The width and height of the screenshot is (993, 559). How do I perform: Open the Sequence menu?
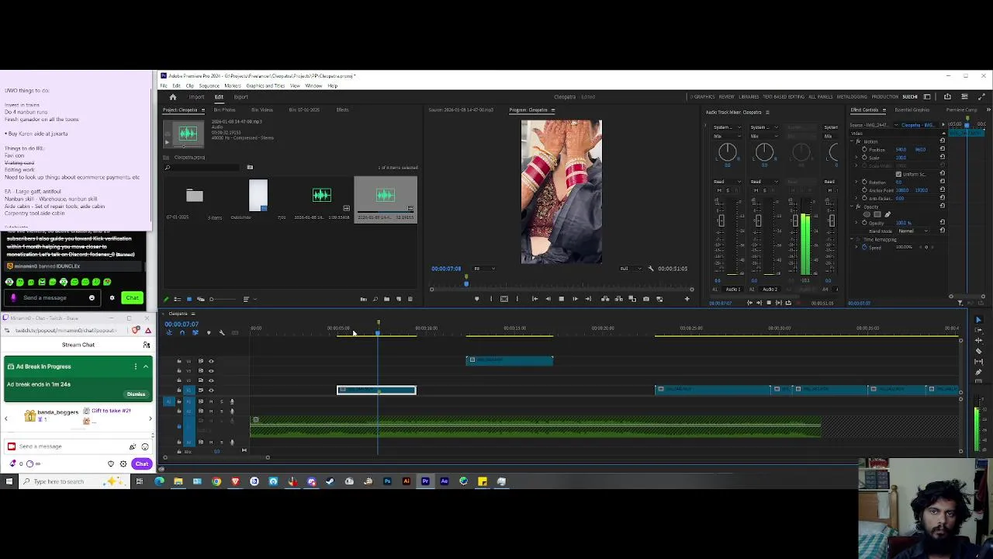(209, 85)
